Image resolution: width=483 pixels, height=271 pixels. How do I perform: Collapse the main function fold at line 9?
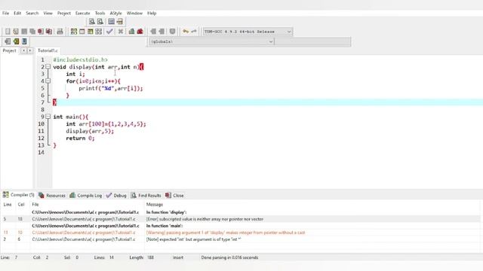pos(48,117)
